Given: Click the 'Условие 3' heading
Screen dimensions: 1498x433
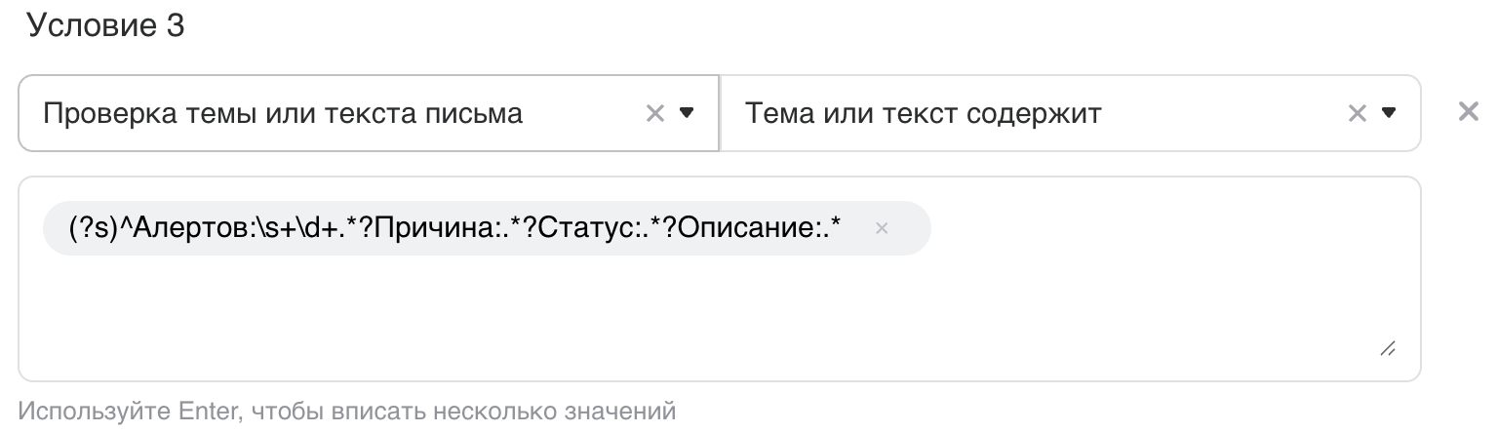Looking at the screenshot, I should [x=106, y=25].
